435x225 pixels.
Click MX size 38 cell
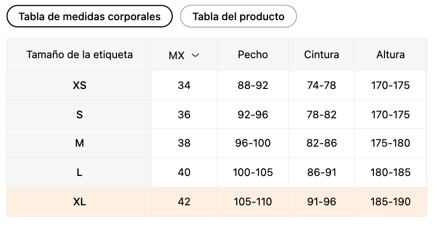point(184,143)
